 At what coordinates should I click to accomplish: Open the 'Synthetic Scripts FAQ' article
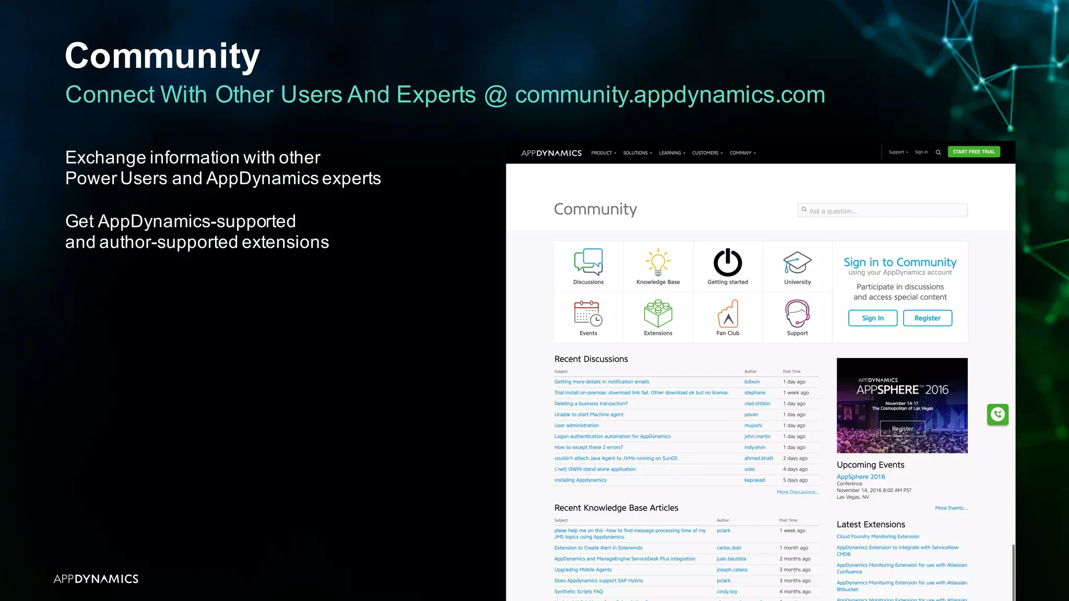pyautogui.click(x=578, y=592)
